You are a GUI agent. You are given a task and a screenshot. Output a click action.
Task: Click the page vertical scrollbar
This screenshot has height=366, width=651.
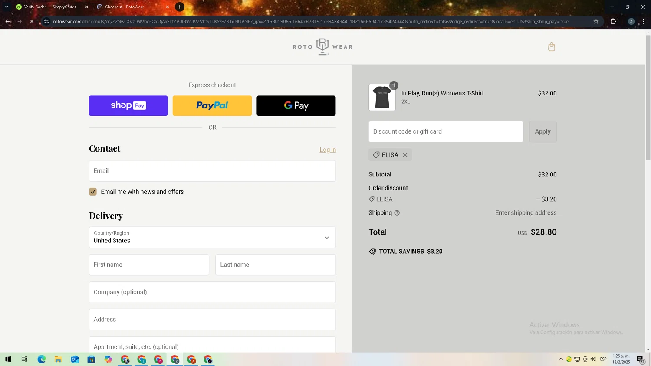(648, 97)
